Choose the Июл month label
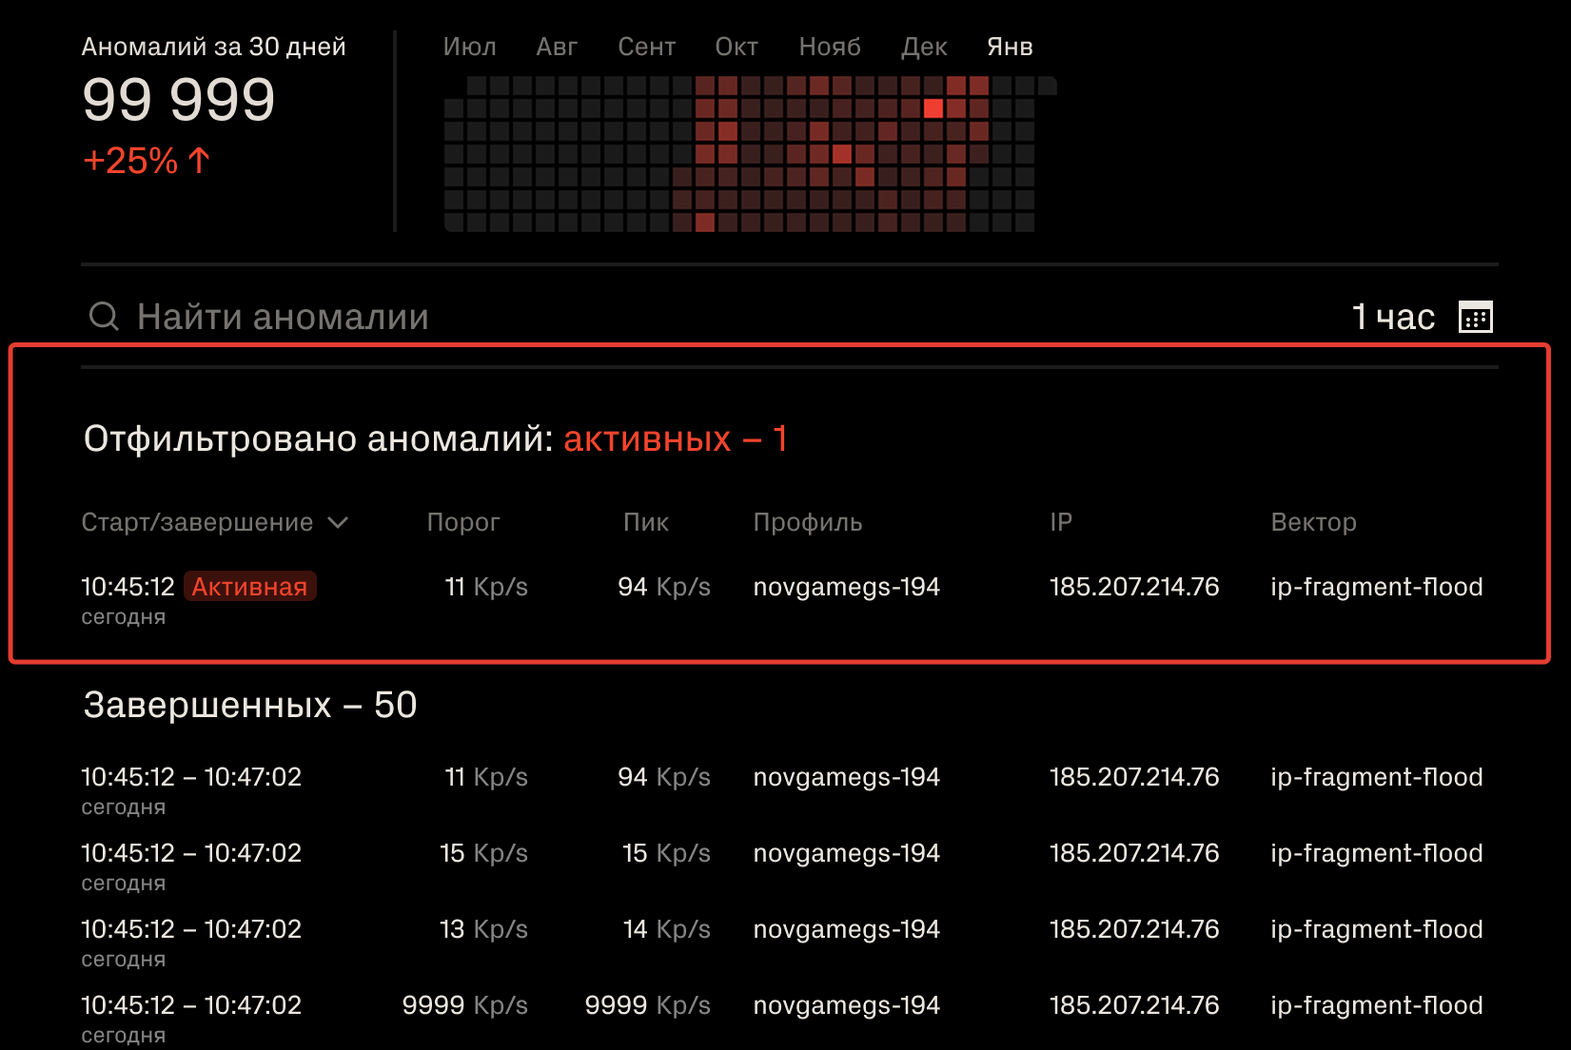 point(469,47)
